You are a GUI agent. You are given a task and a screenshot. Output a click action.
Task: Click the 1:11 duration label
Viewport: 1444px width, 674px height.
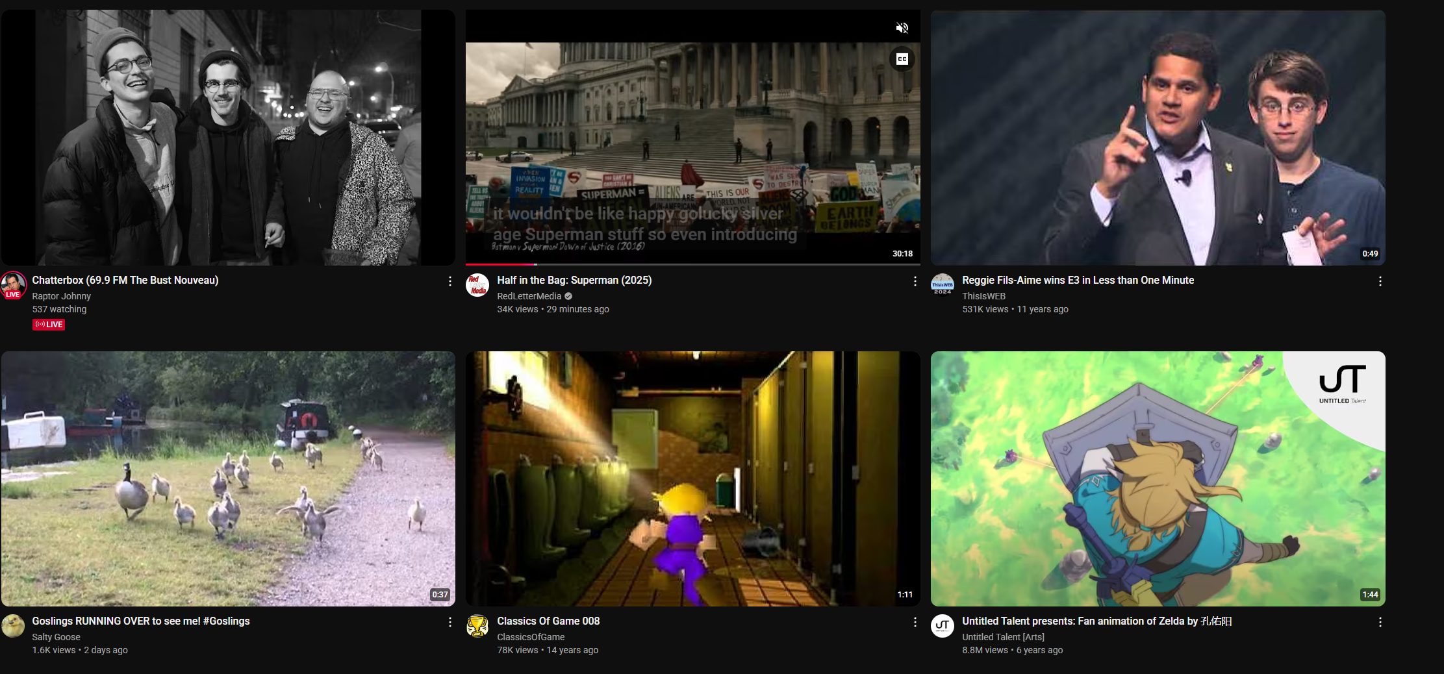tap(905, 595)
